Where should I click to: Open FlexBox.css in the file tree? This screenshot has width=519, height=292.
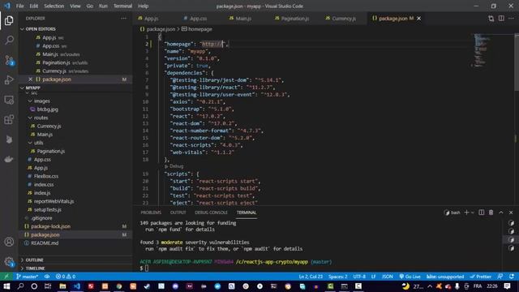46,177
